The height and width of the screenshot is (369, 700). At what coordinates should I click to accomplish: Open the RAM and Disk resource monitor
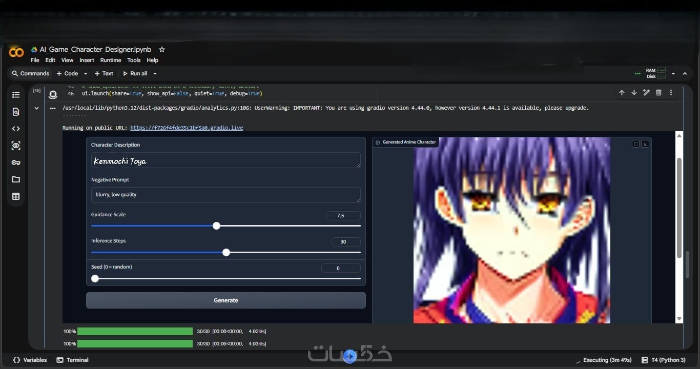click(656, 74)
